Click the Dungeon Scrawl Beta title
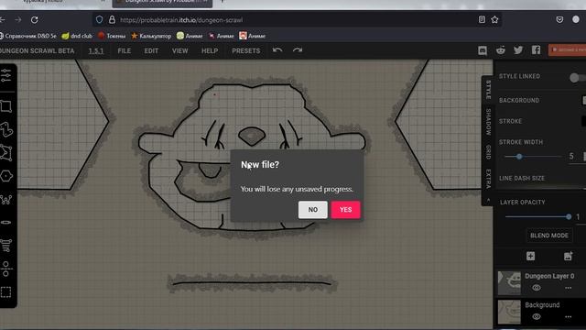The image size is (586, 330). [x=37, y=51]
